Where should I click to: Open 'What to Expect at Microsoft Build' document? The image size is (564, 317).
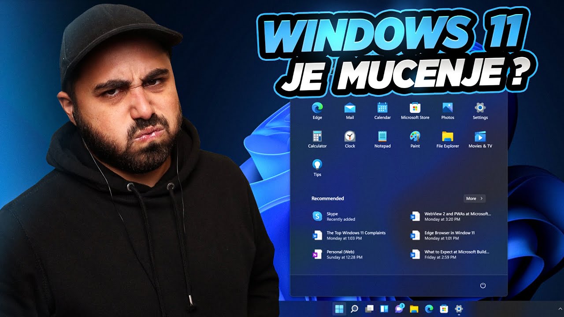tap(450, 254)
